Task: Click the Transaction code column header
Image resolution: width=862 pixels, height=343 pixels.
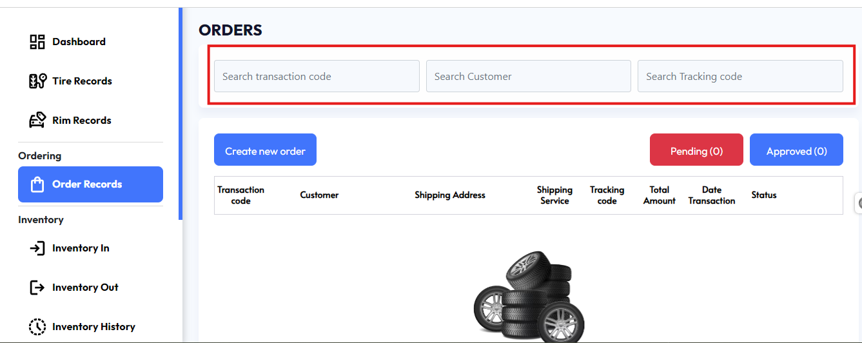Action: pos(240,195)
